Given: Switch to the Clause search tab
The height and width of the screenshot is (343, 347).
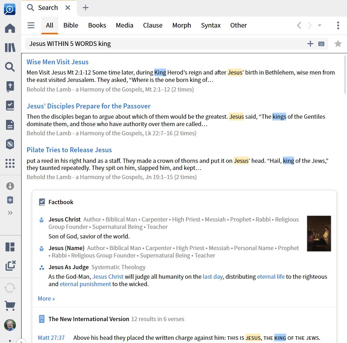Looking at the screenshot, I should (153, 25).
